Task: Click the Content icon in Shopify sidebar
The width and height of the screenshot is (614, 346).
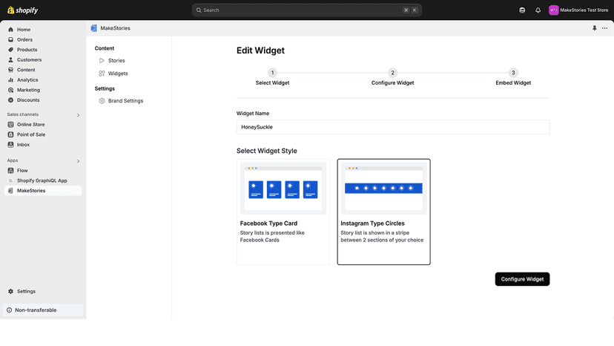Action: point(10,70)
